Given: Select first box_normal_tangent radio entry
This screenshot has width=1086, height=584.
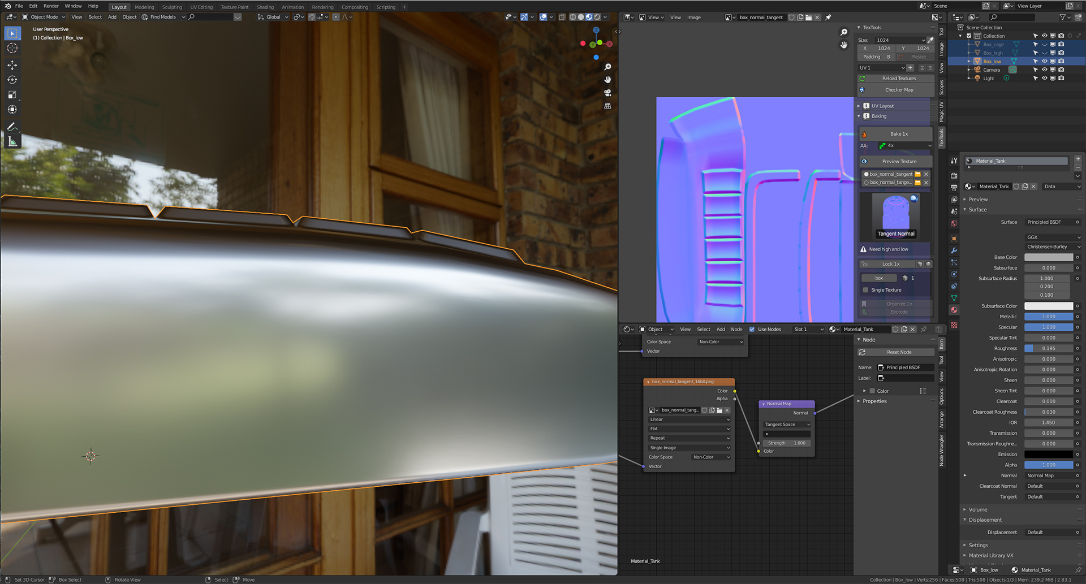Looking at the screenshot, I should coord(866,174).
